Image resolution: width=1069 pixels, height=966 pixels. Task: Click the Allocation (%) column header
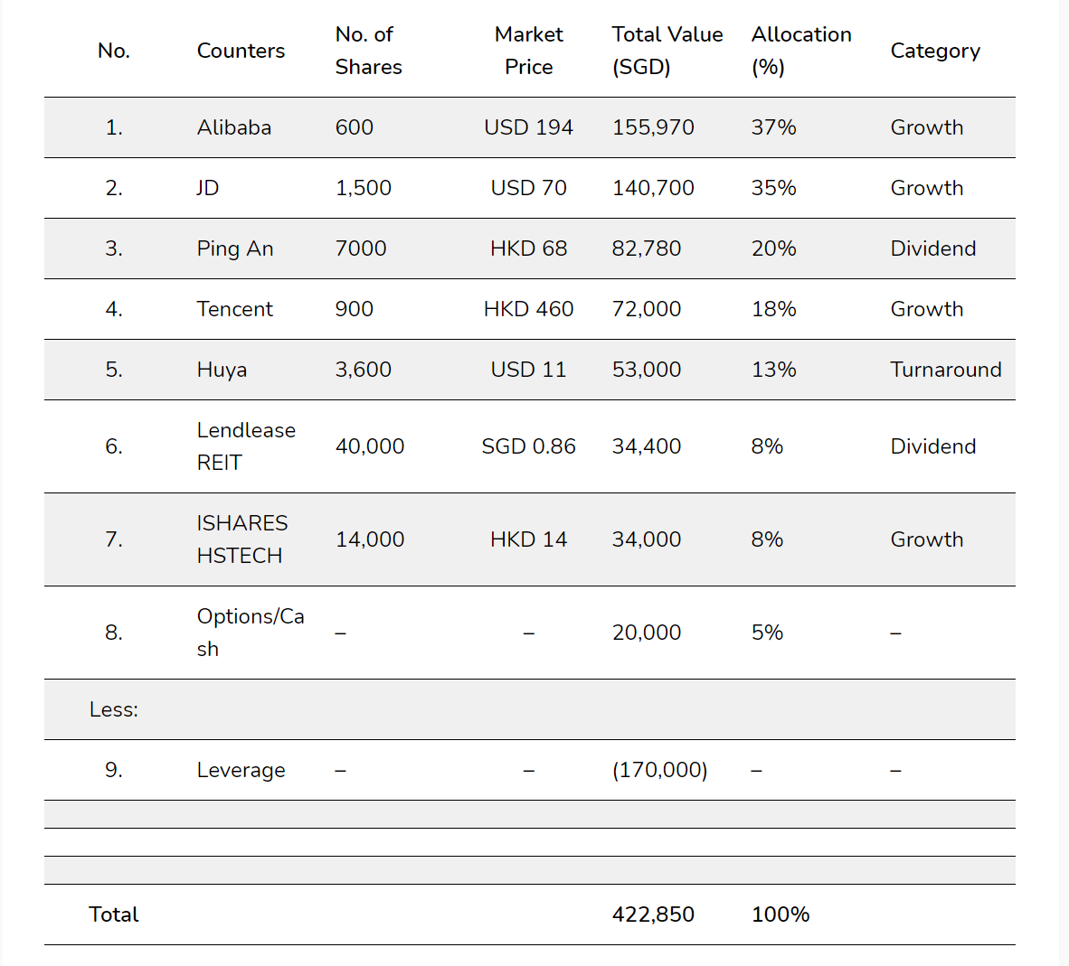click(x=801, y=51)
